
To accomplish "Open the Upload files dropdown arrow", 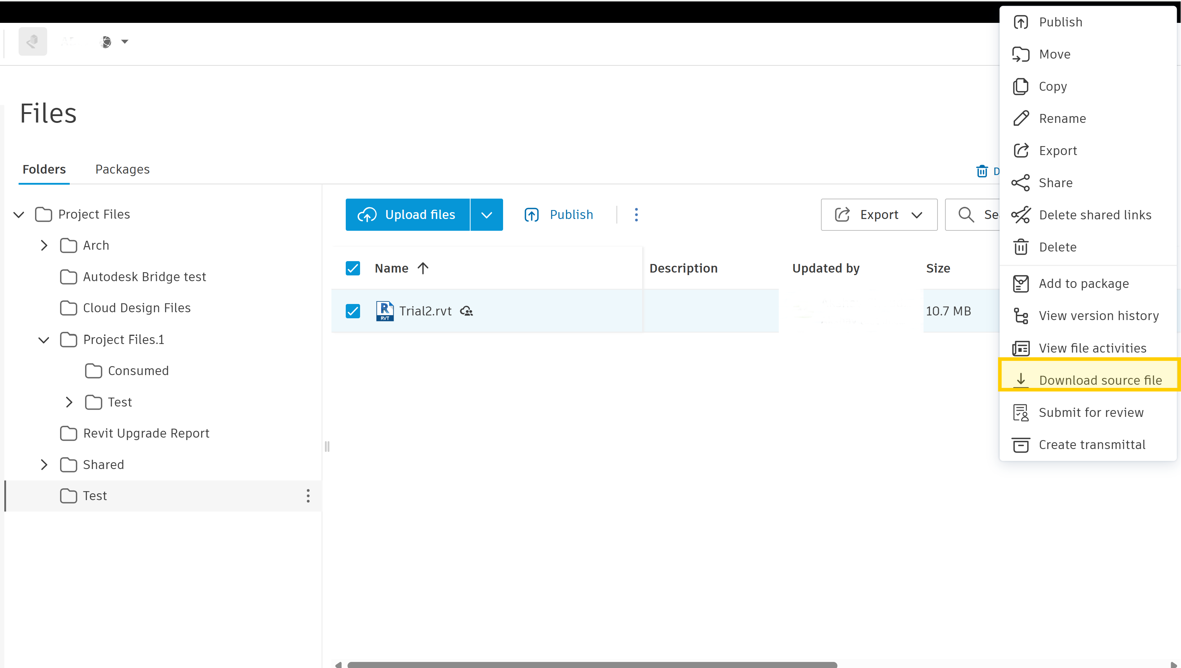I will click(487, 215).
